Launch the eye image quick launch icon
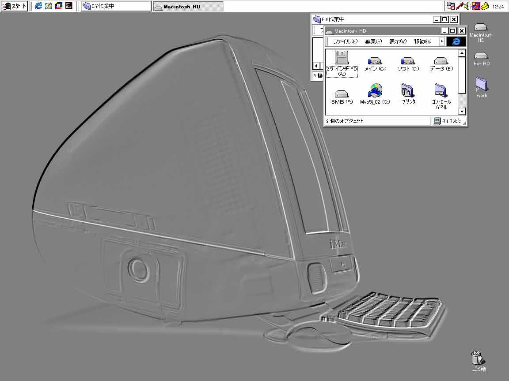Viewport: 509px width, 381px height. [x=68, y=6]
